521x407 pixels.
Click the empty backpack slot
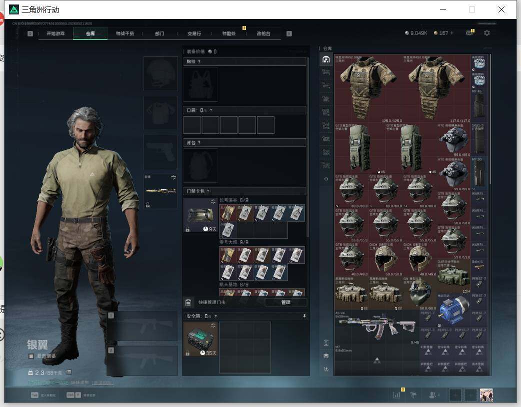(200, 166)
